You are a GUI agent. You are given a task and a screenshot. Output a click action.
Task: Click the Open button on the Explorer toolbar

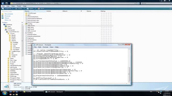click(x=30, y=9)
